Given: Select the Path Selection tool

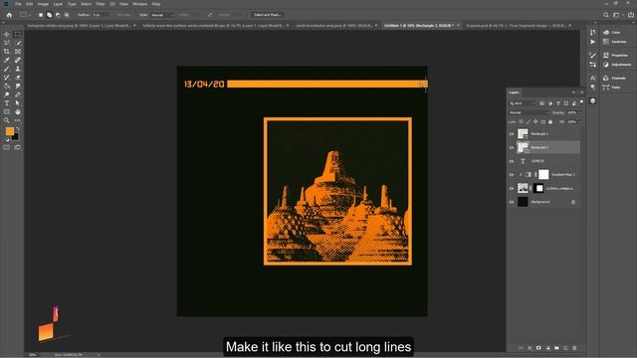Looking at the screenshot, I should [18, 103].
